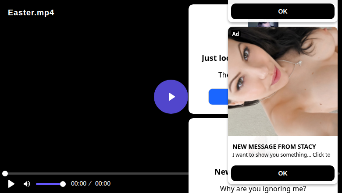342x193 pixels.
Task: Start the video with the large purple play button
Action: 171,97
